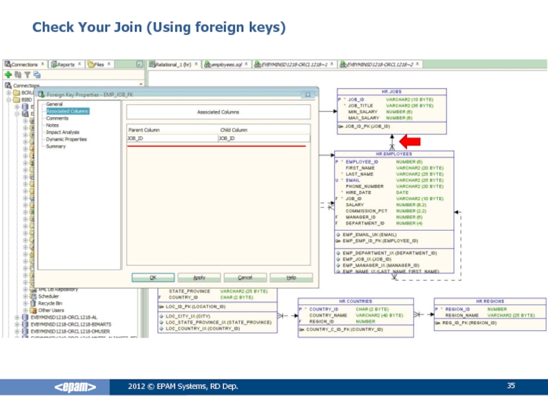
Task: Click the Apply button
Action: pos(199,277)
